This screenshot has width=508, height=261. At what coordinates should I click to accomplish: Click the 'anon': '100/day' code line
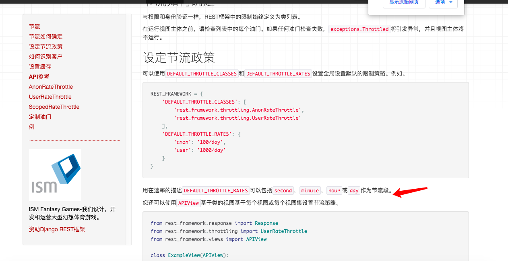[x=200, y=142]
